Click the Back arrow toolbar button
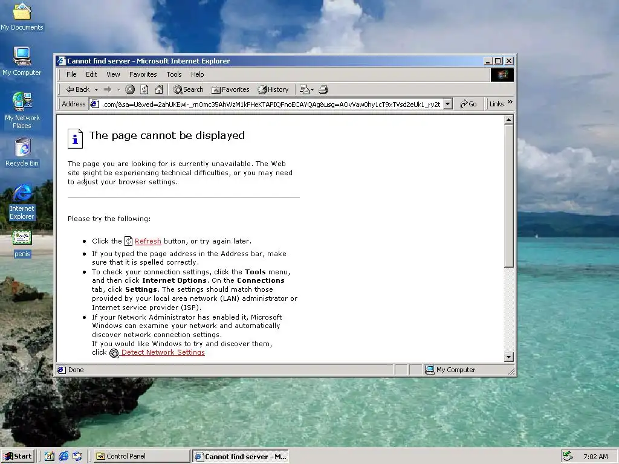Image resolution: width=619 pixels, height=464 pixels. pos(78,89)
